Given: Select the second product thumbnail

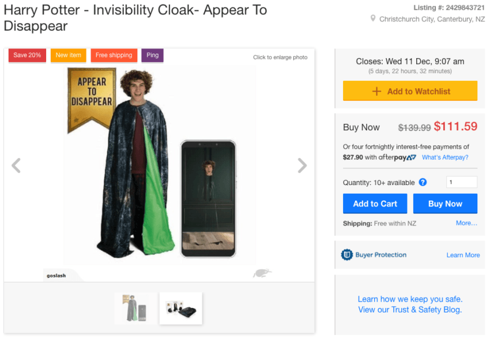Looking at the screenshot, I should [180, 308].
